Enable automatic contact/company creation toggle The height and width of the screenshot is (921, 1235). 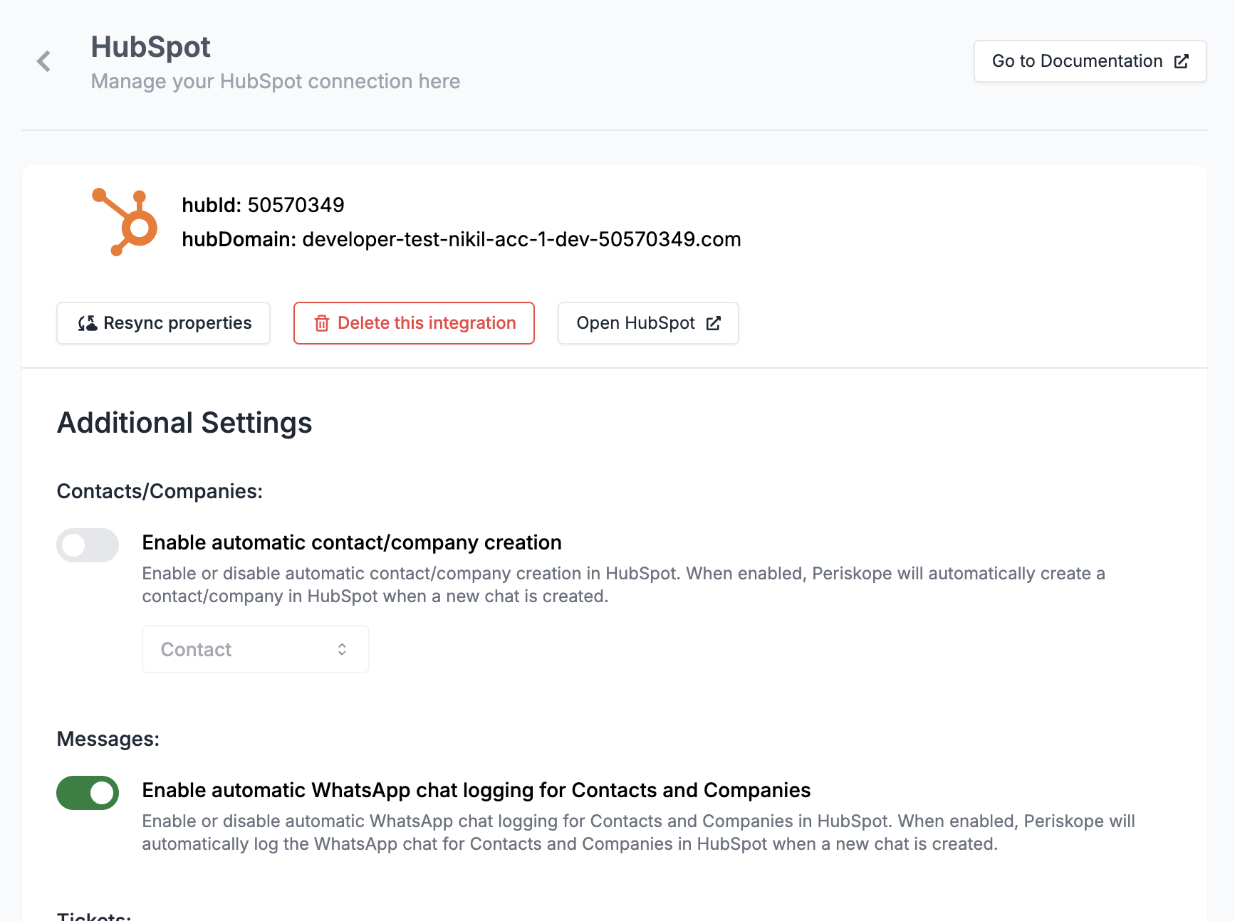pos(88,545)
